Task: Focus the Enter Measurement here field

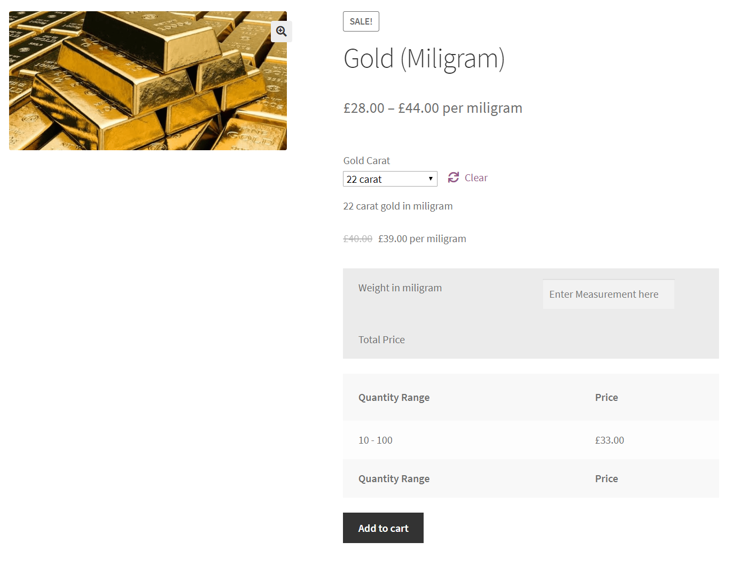Action: (x=608, y=295)
